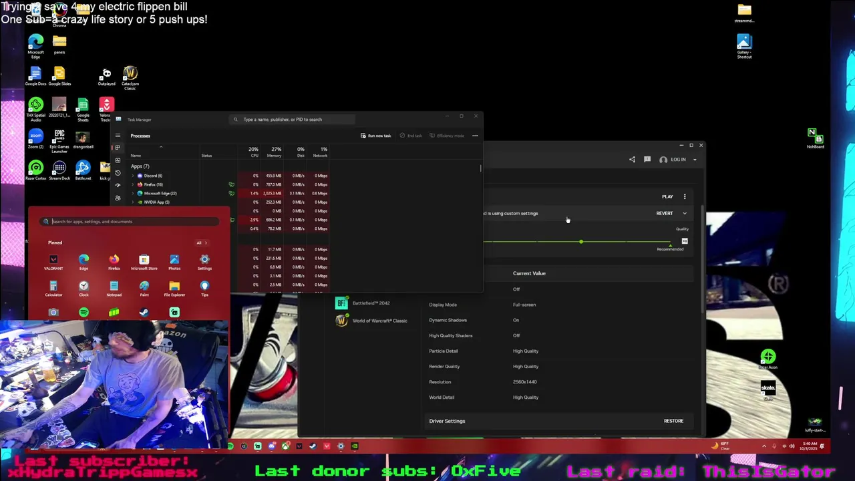The image size is (855, 481).
Task: Open Stream Deck desktop shortcut
Action: 59,171
